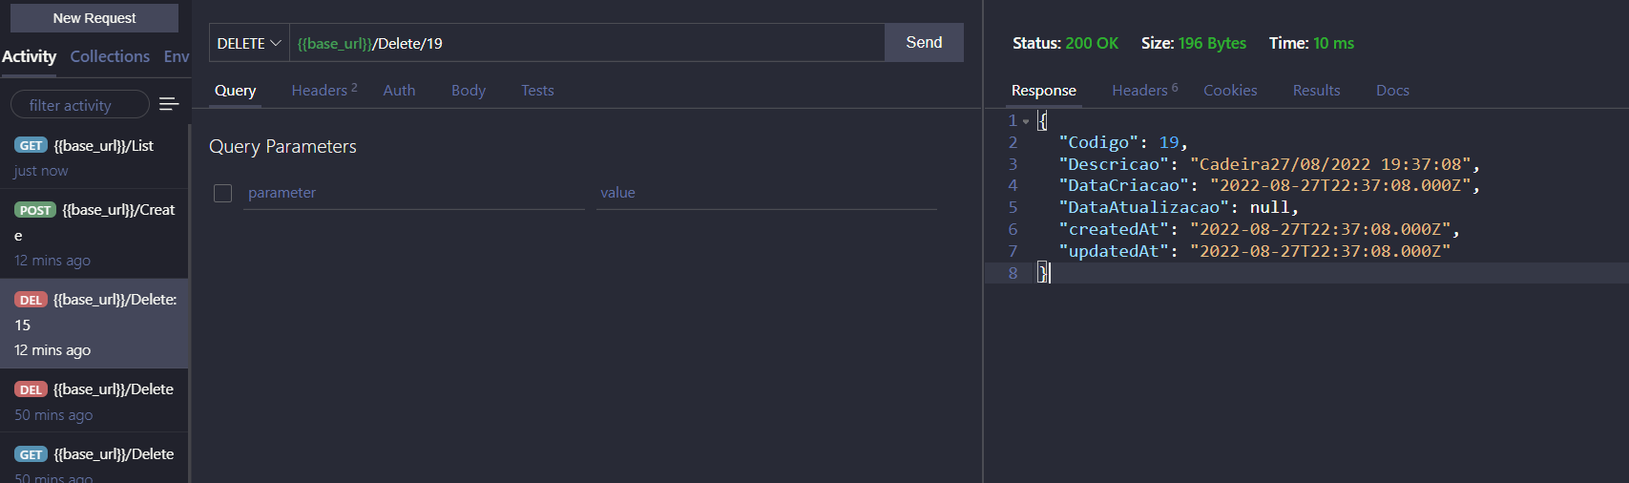The image size is (1629, 483).
Task: Click the request URL input field
Action: tap(587, 43)
